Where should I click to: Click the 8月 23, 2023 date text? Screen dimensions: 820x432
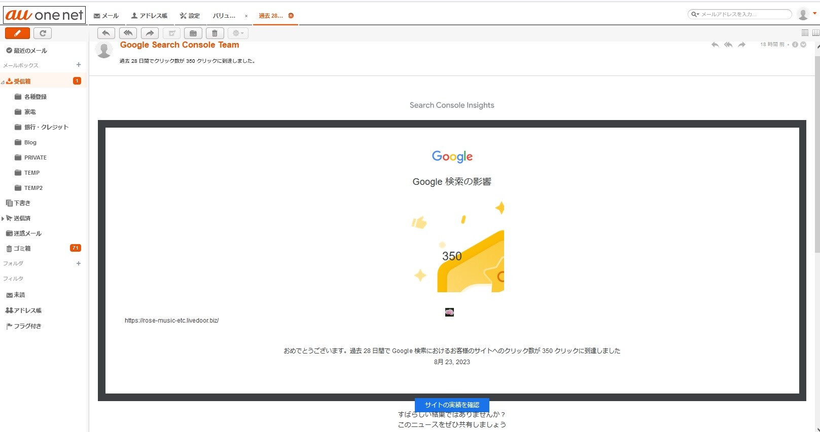click(x=452, y=362)
